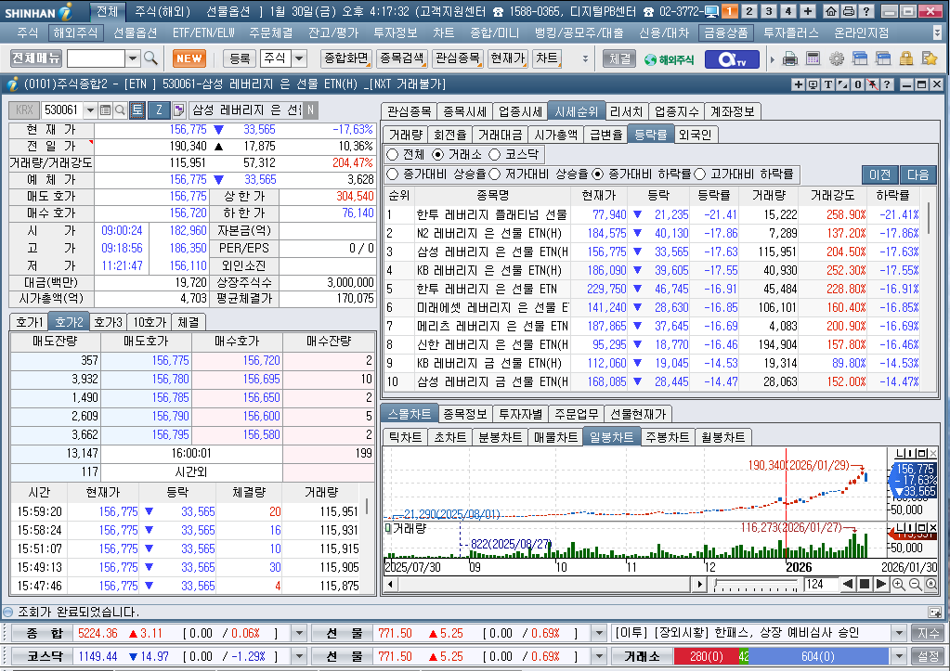Click the red 280(0) advancers bar segment

point(706,656)
